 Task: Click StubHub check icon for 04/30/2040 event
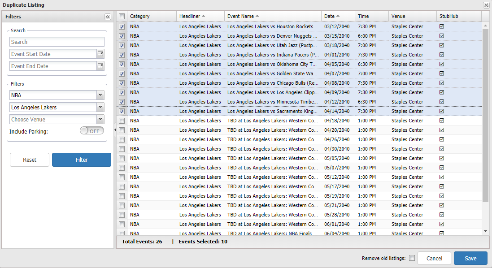click(x=442, y=149)
